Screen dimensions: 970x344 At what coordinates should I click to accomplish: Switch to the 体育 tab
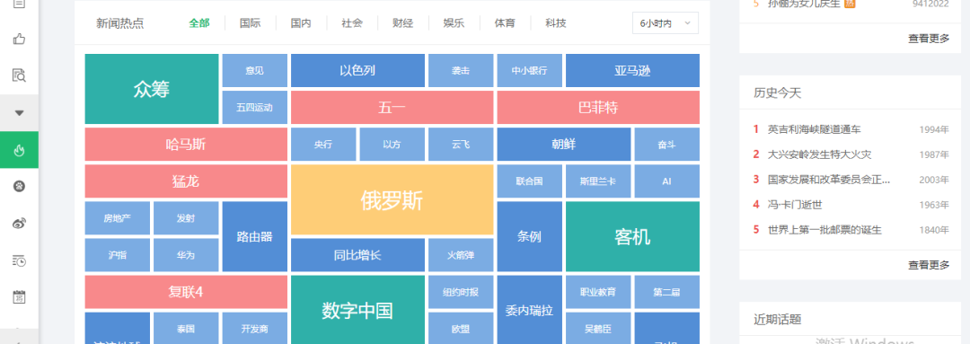(504, 23)
